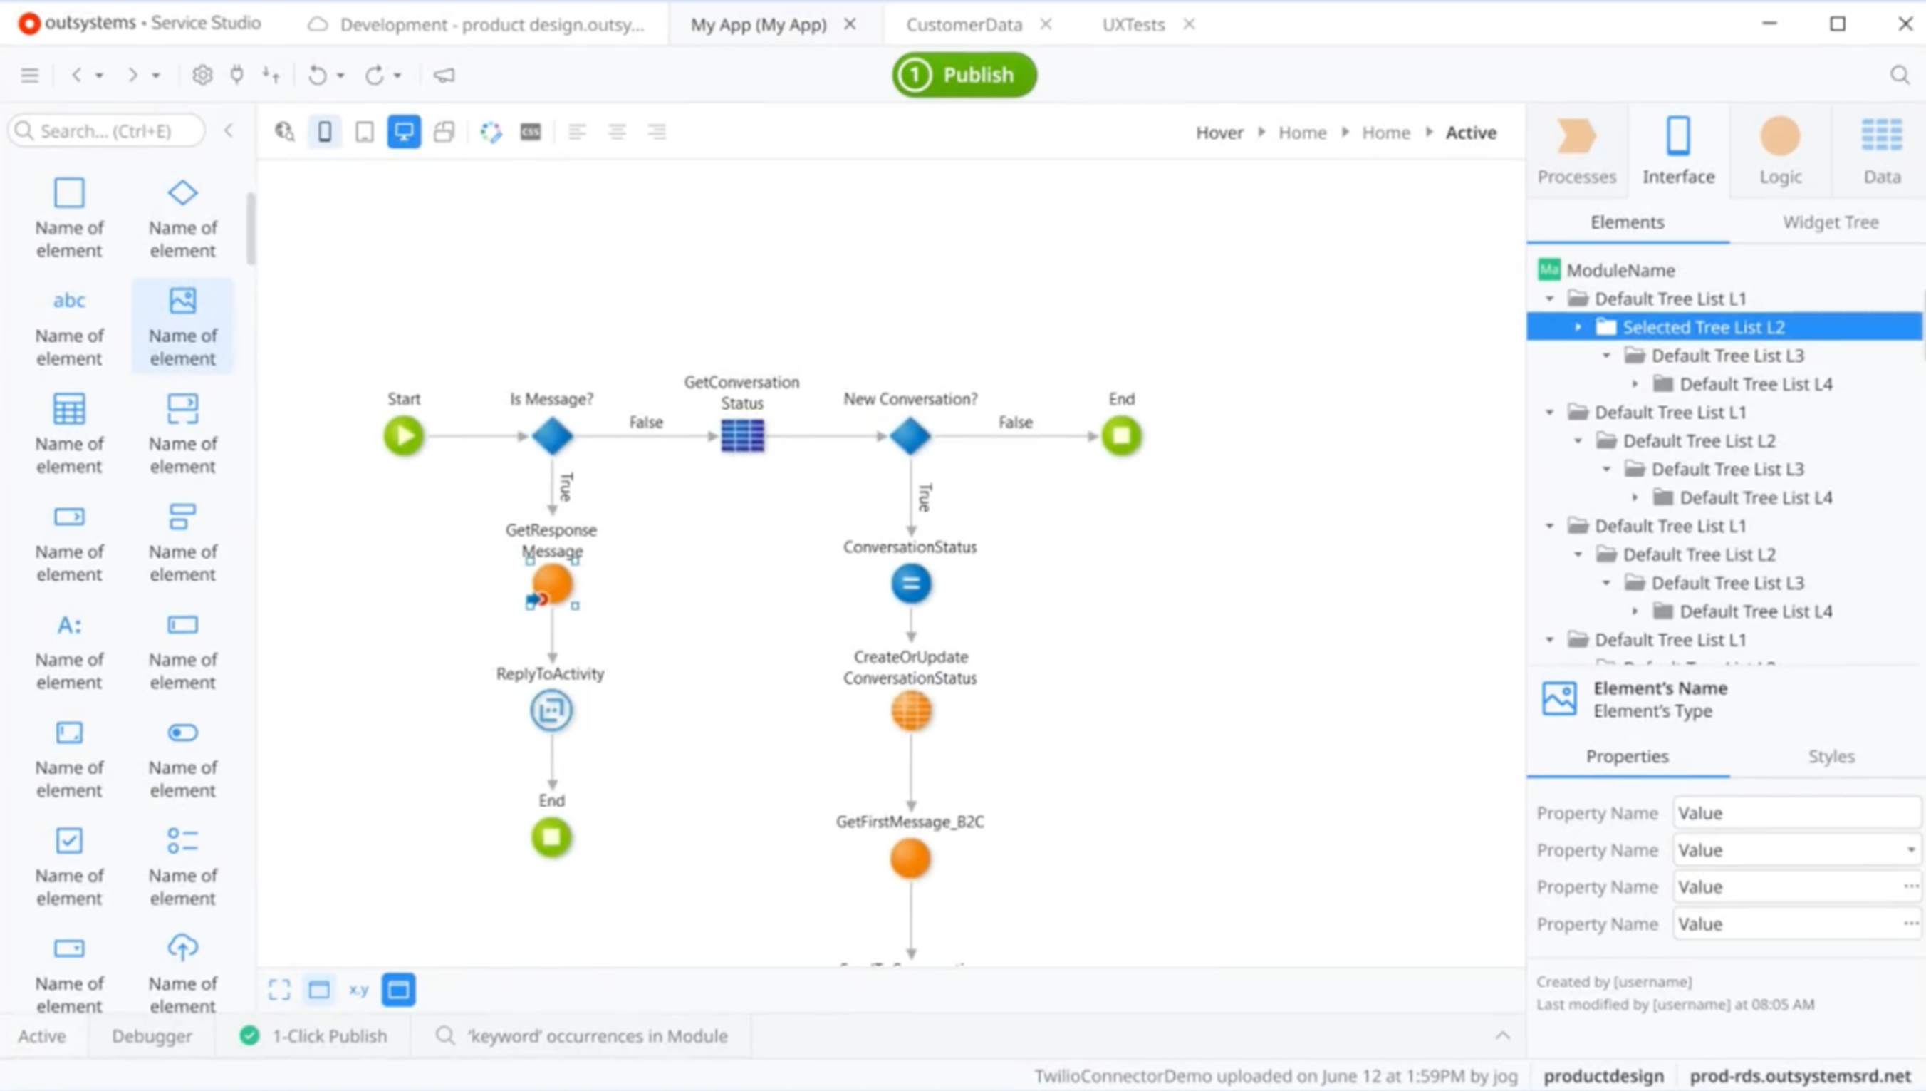Open the CustomerData tab
This screenshot has height=1091, width=1926.
[x=964, y=24]
